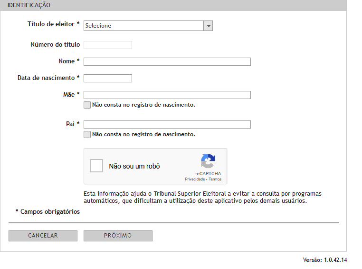Select the Data de nascimento field
The image size is (362, 269).
coord(108,78)
